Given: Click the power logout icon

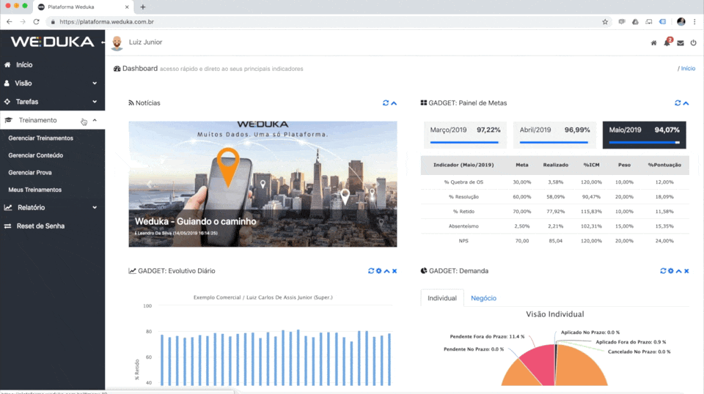Looking at the screenshot, I should pyautogui.click(x=694, y=43).
